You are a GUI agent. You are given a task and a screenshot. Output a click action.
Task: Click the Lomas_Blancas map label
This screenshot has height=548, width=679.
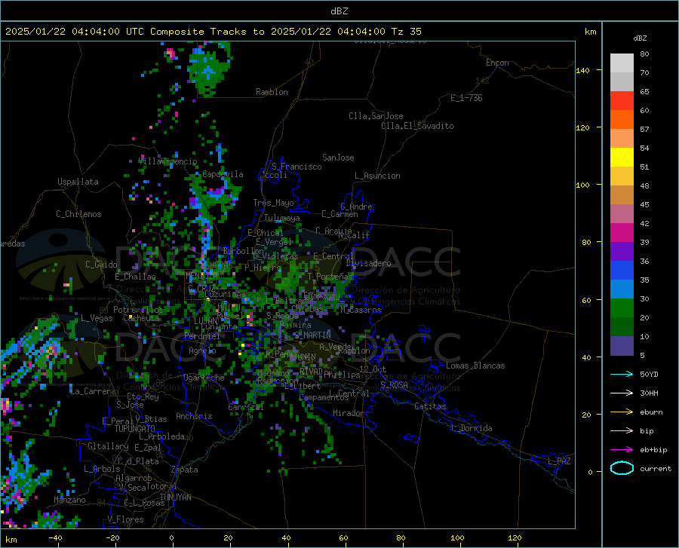point(475,366)
